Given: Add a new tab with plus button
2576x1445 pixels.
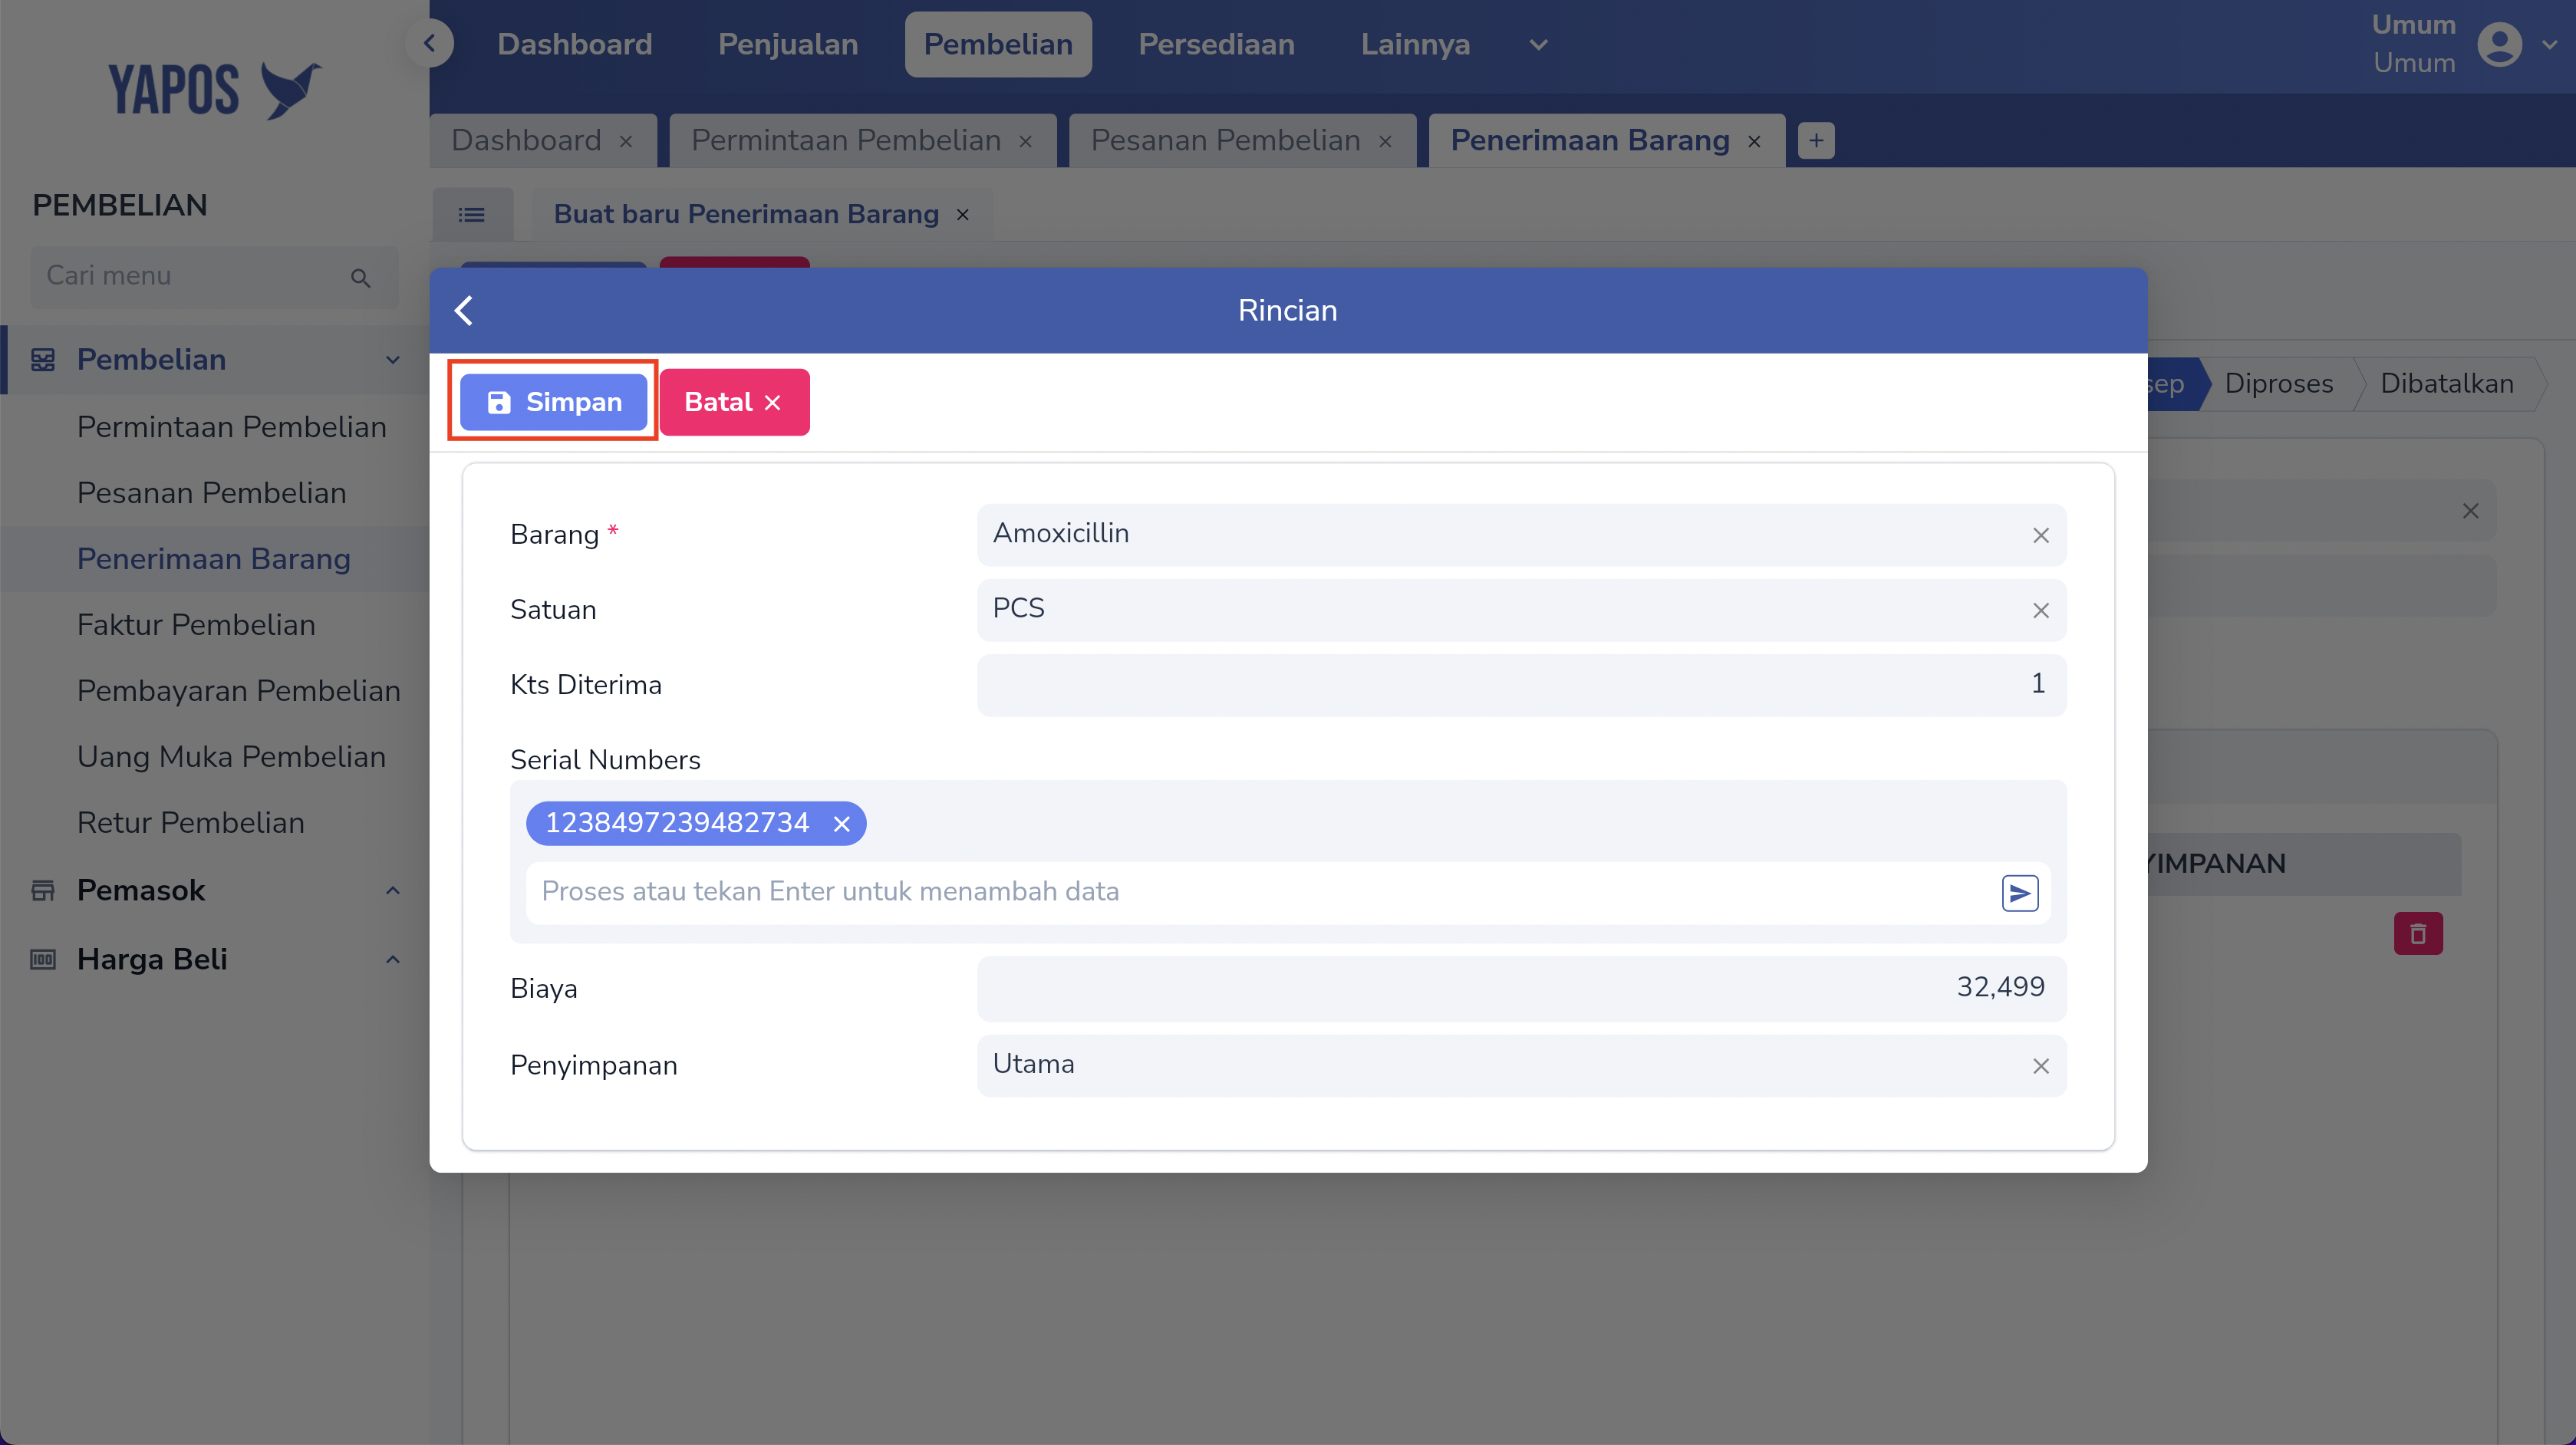Looking at the screenshot, I should pos(1816,141).
